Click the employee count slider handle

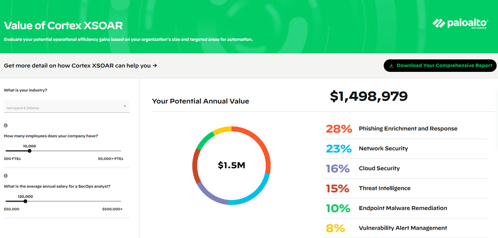29,151
